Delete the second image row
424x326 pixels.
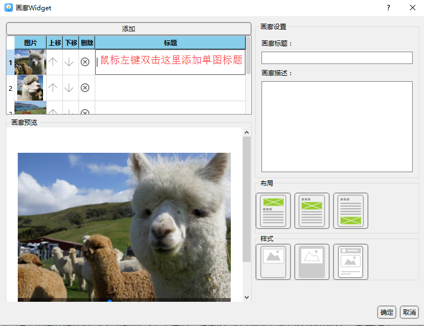(x=85, y=88)
